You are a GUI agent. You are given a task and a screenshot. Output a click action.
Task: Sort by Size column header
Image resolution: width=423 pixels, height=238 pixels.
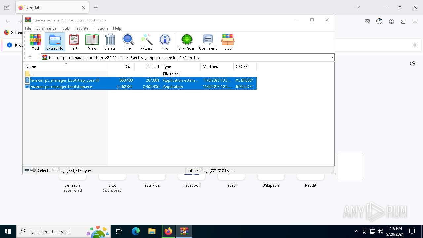[x=121, y=67]
